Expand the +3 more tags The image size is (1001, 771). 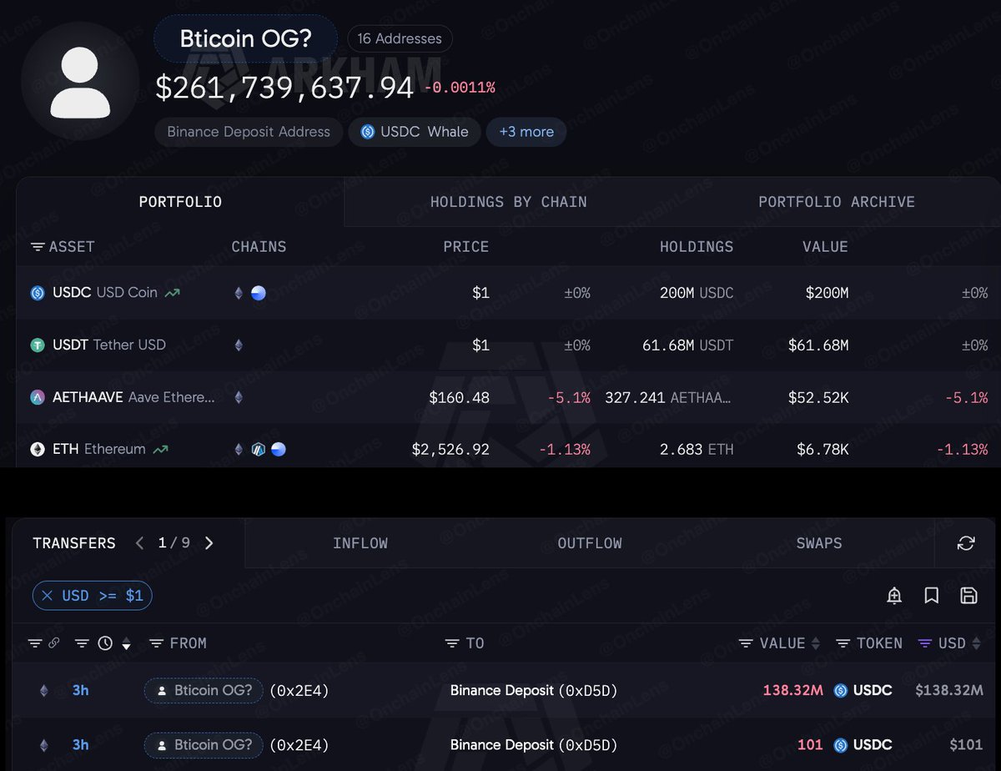coord(526,132)
